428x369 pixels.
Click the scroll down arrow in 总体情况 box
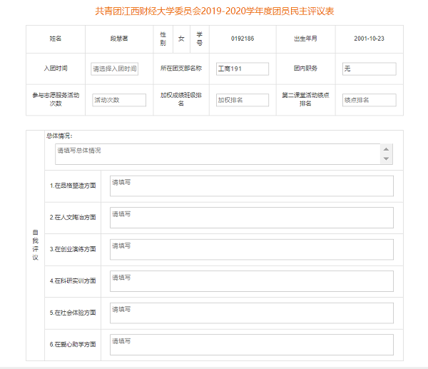coord(386,158)
